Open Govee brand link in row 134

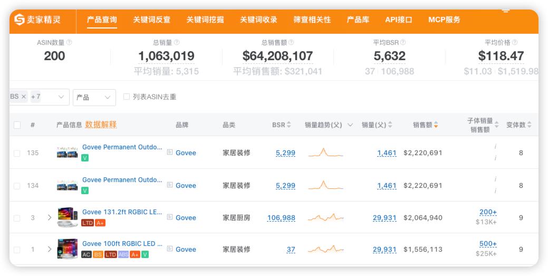point(186,185)
